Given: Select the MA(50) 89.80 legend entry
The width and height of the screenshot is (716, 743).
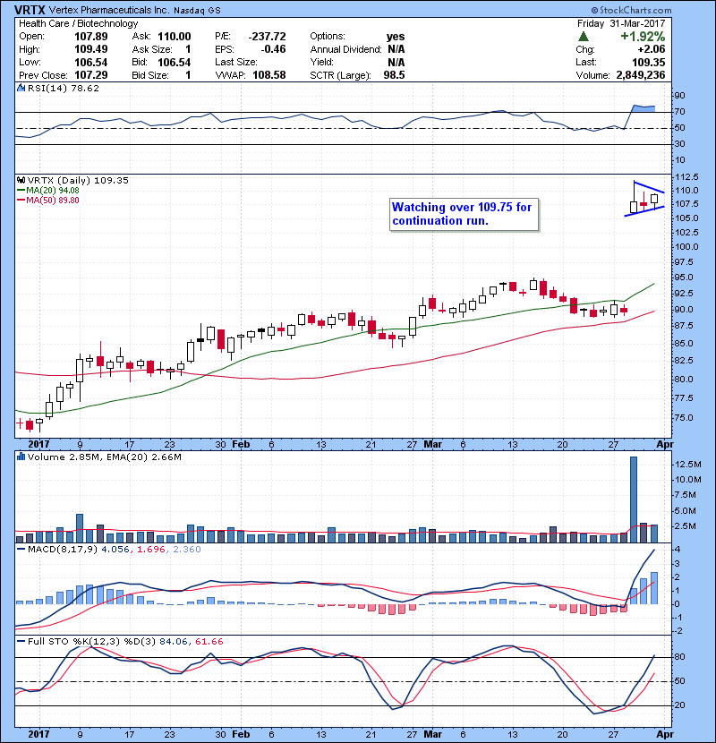Looking at the screenshot, I should tap(48, 200).
